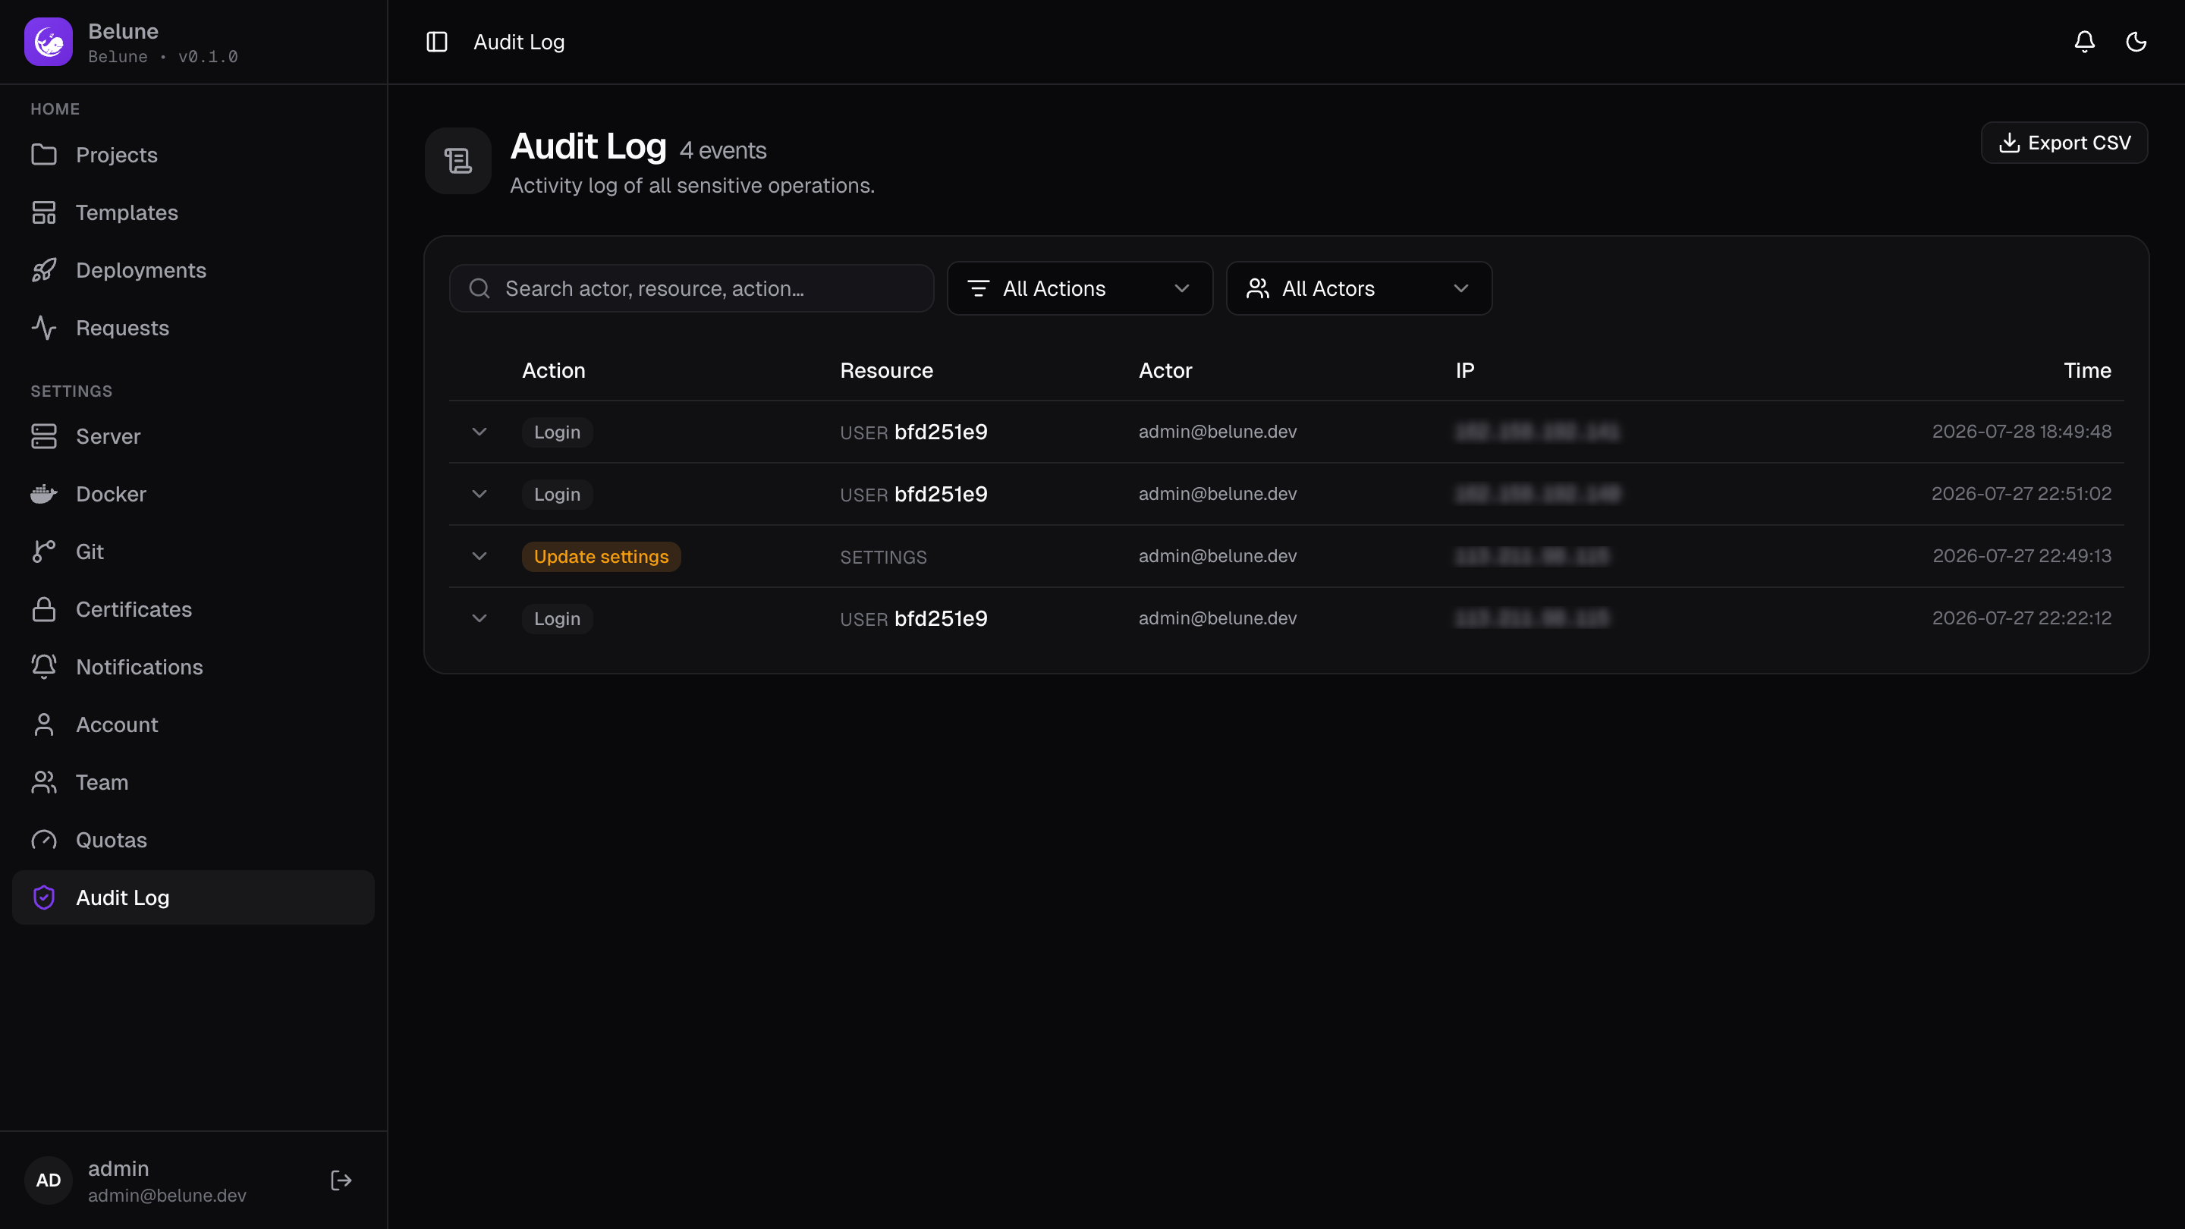The image size is (2185, 1229).
Task: Expand the Login row at 18:49:48
Action: [479, 432]
